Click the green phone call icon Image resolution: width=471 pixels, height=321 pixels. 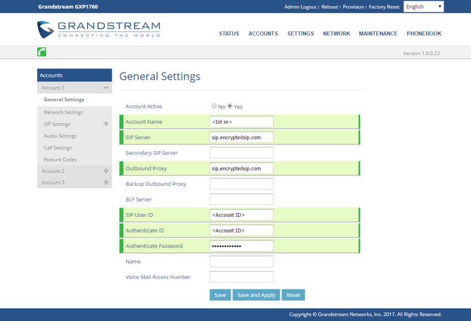pyautogui.click(x=42, y=52)
